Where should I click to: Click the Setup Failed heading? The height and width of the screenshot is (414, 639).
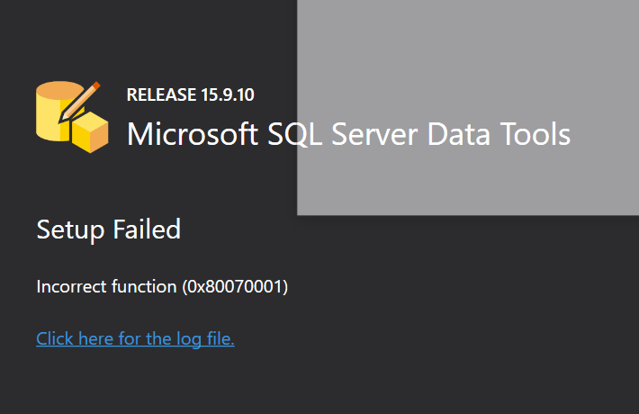click(108, 229)
